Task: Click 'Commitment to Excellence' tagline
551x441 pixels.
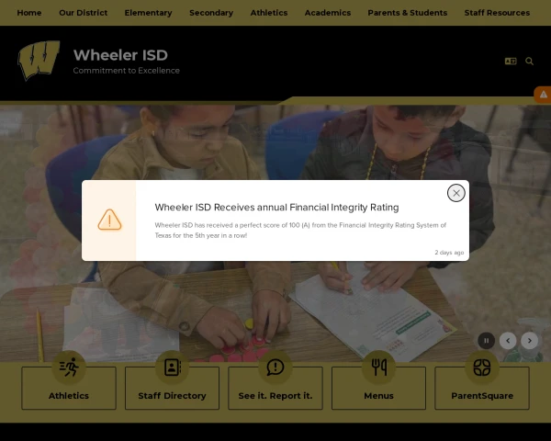Action: (x=126, y=71)
